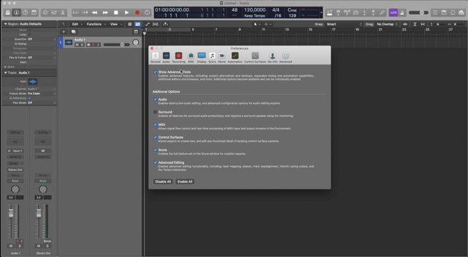468x257 pixels.
Task: Open Automation preferences icon
Action: tap(235, 58)
